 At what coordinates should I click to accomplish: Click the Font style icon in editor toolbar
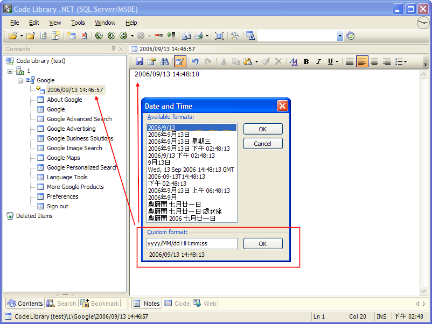coord(294,61)
